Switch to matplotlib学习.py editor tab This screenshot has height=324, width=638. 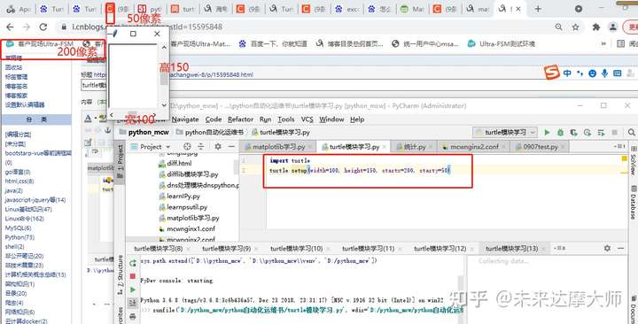pos(278,147)
